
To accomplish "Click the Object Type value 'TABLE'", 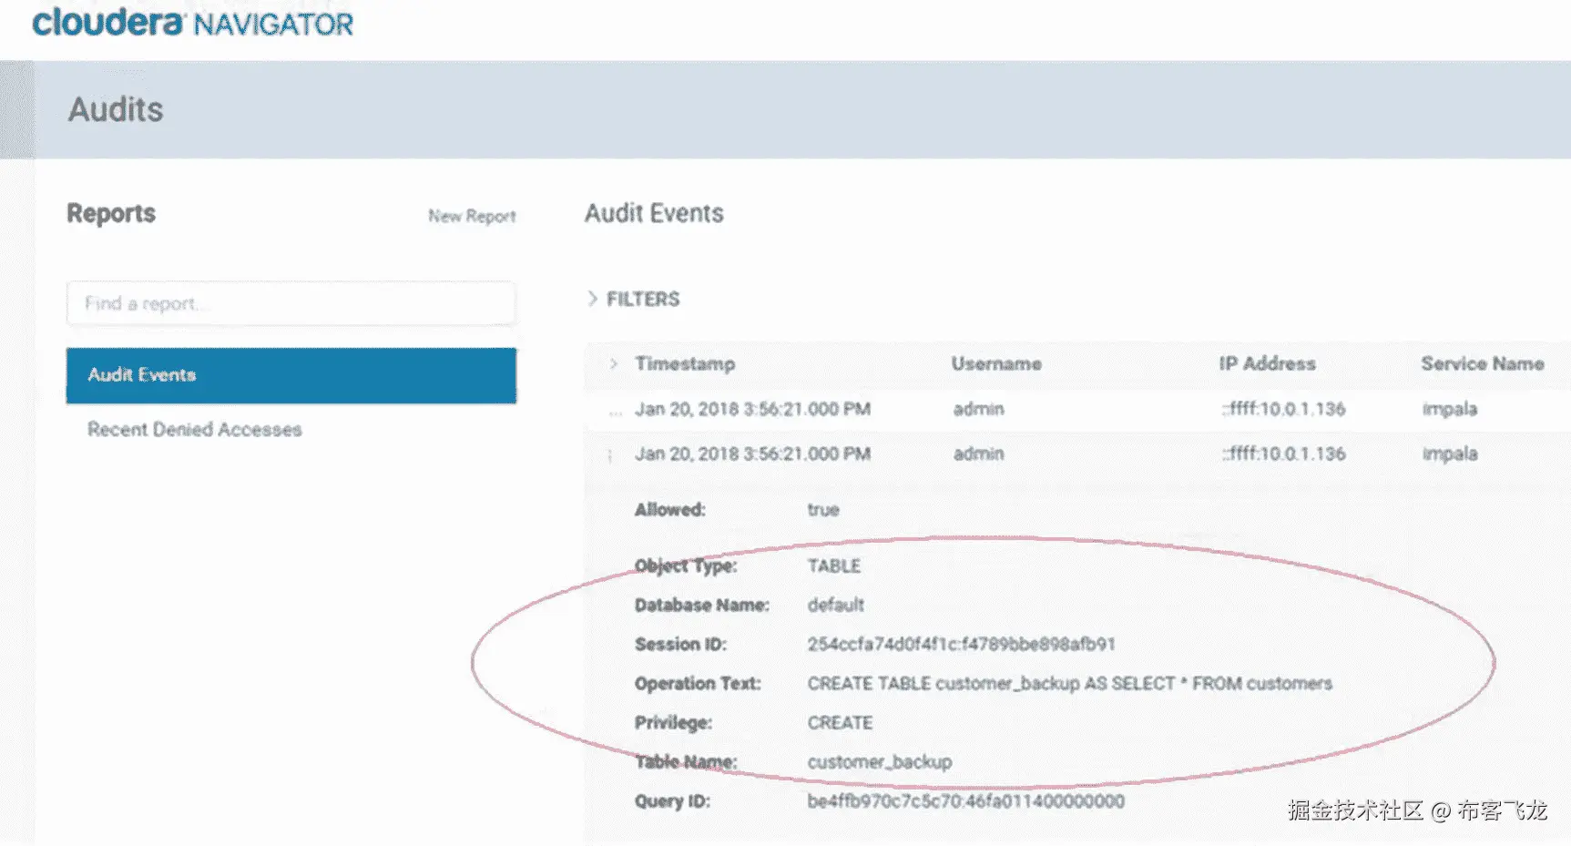I will [834, 566].
